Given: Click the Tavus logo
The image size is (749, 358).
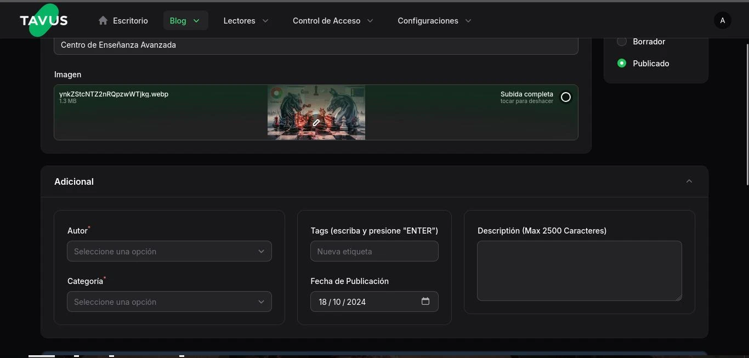Looking at the screenshot, I should [43, 20].
